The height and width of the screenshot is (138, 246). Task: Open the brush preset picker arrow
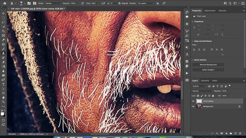point(25,3)
